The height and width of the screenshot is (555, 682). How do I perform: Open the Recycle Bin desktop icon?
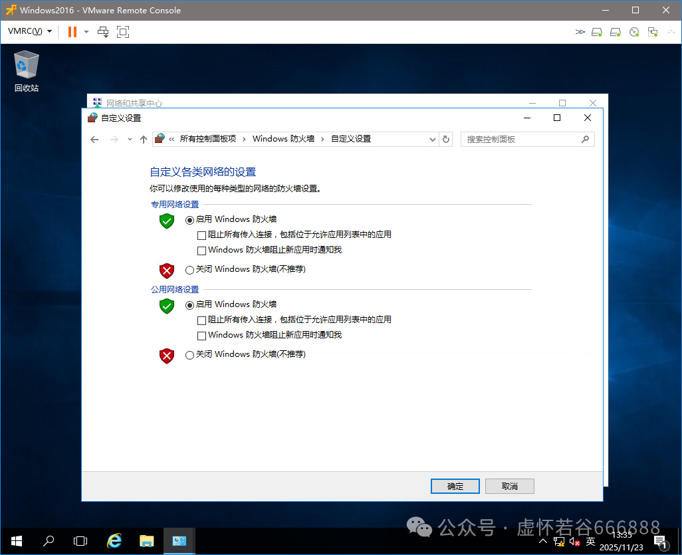pos(27,71)
